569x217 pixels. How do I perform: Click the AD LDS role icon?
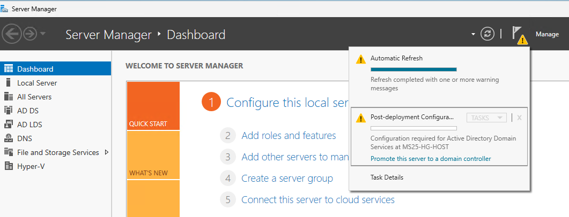(x=9, y=125)
